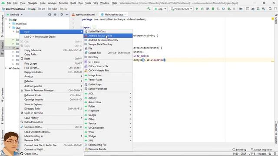This screenshot has height=156, width=278.
Task: Click the yellow warning marker in editor gutter
Action: click(273, 19)
